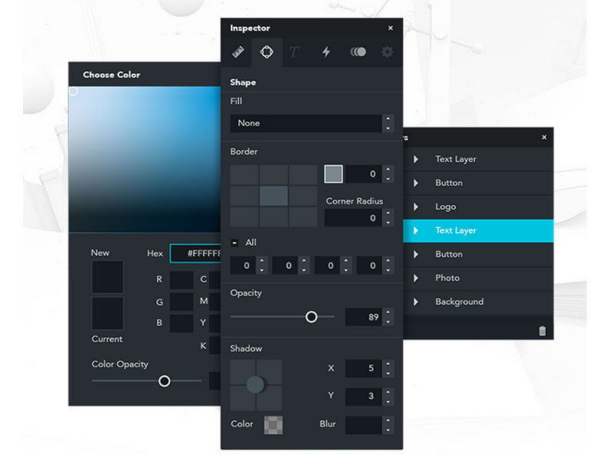The width and height of the screenshot is (615, 461).
Task: Toggle the All corner radius minus control
Action: [235, 242]
